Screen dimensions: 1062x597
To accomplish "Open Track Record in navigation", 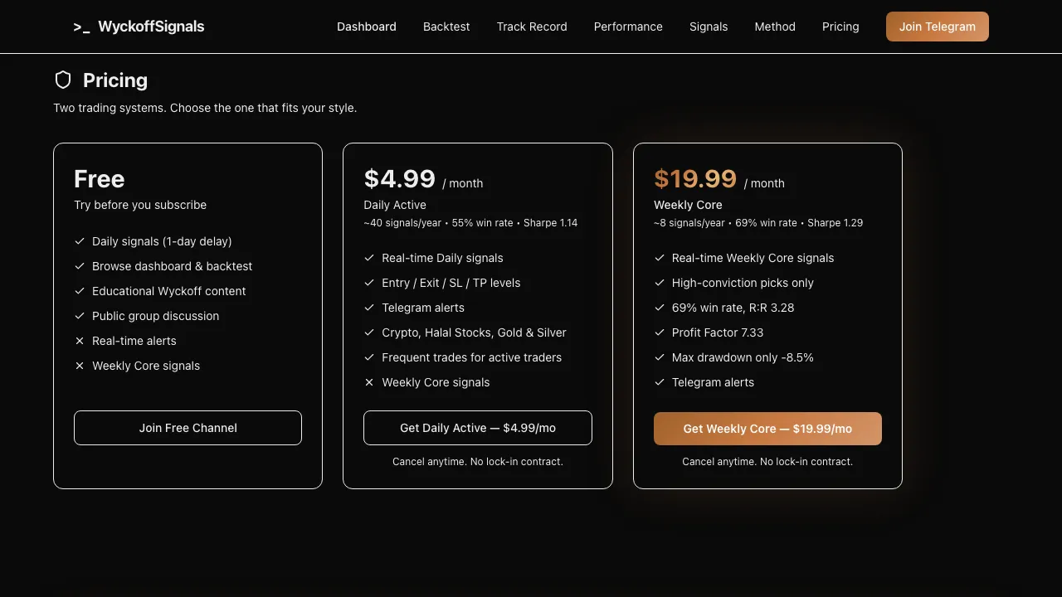I will pos(532,27).
